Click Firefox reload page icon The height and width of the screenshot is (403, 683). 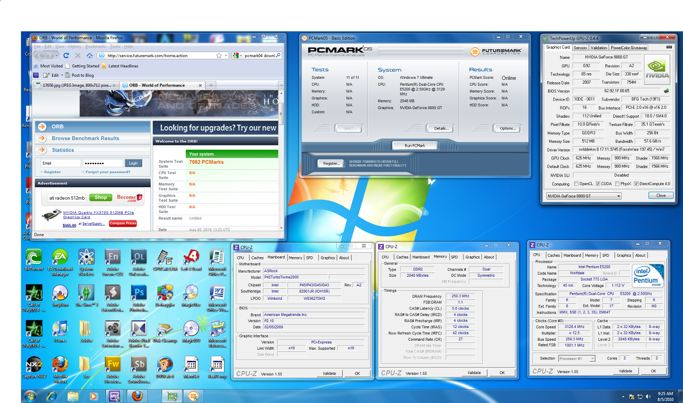66,55
